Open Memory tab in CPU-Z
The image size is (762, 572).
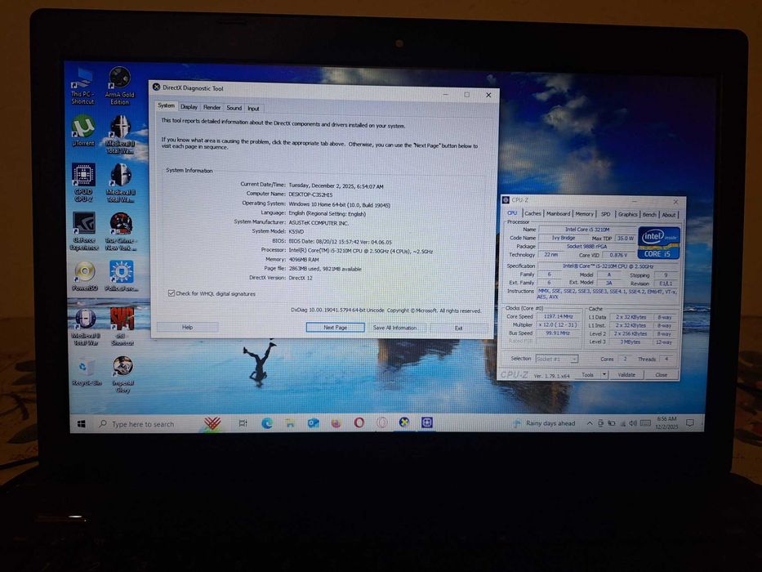(x=584, y=214)
